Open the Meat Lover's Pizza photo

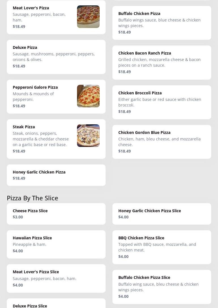pyautogui.click(x=88, y=17)
